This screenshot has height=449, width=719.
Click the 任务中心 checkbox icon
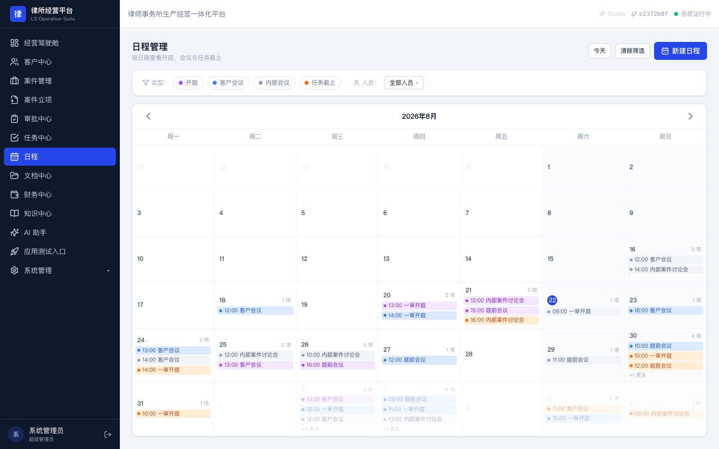point(14,138)
